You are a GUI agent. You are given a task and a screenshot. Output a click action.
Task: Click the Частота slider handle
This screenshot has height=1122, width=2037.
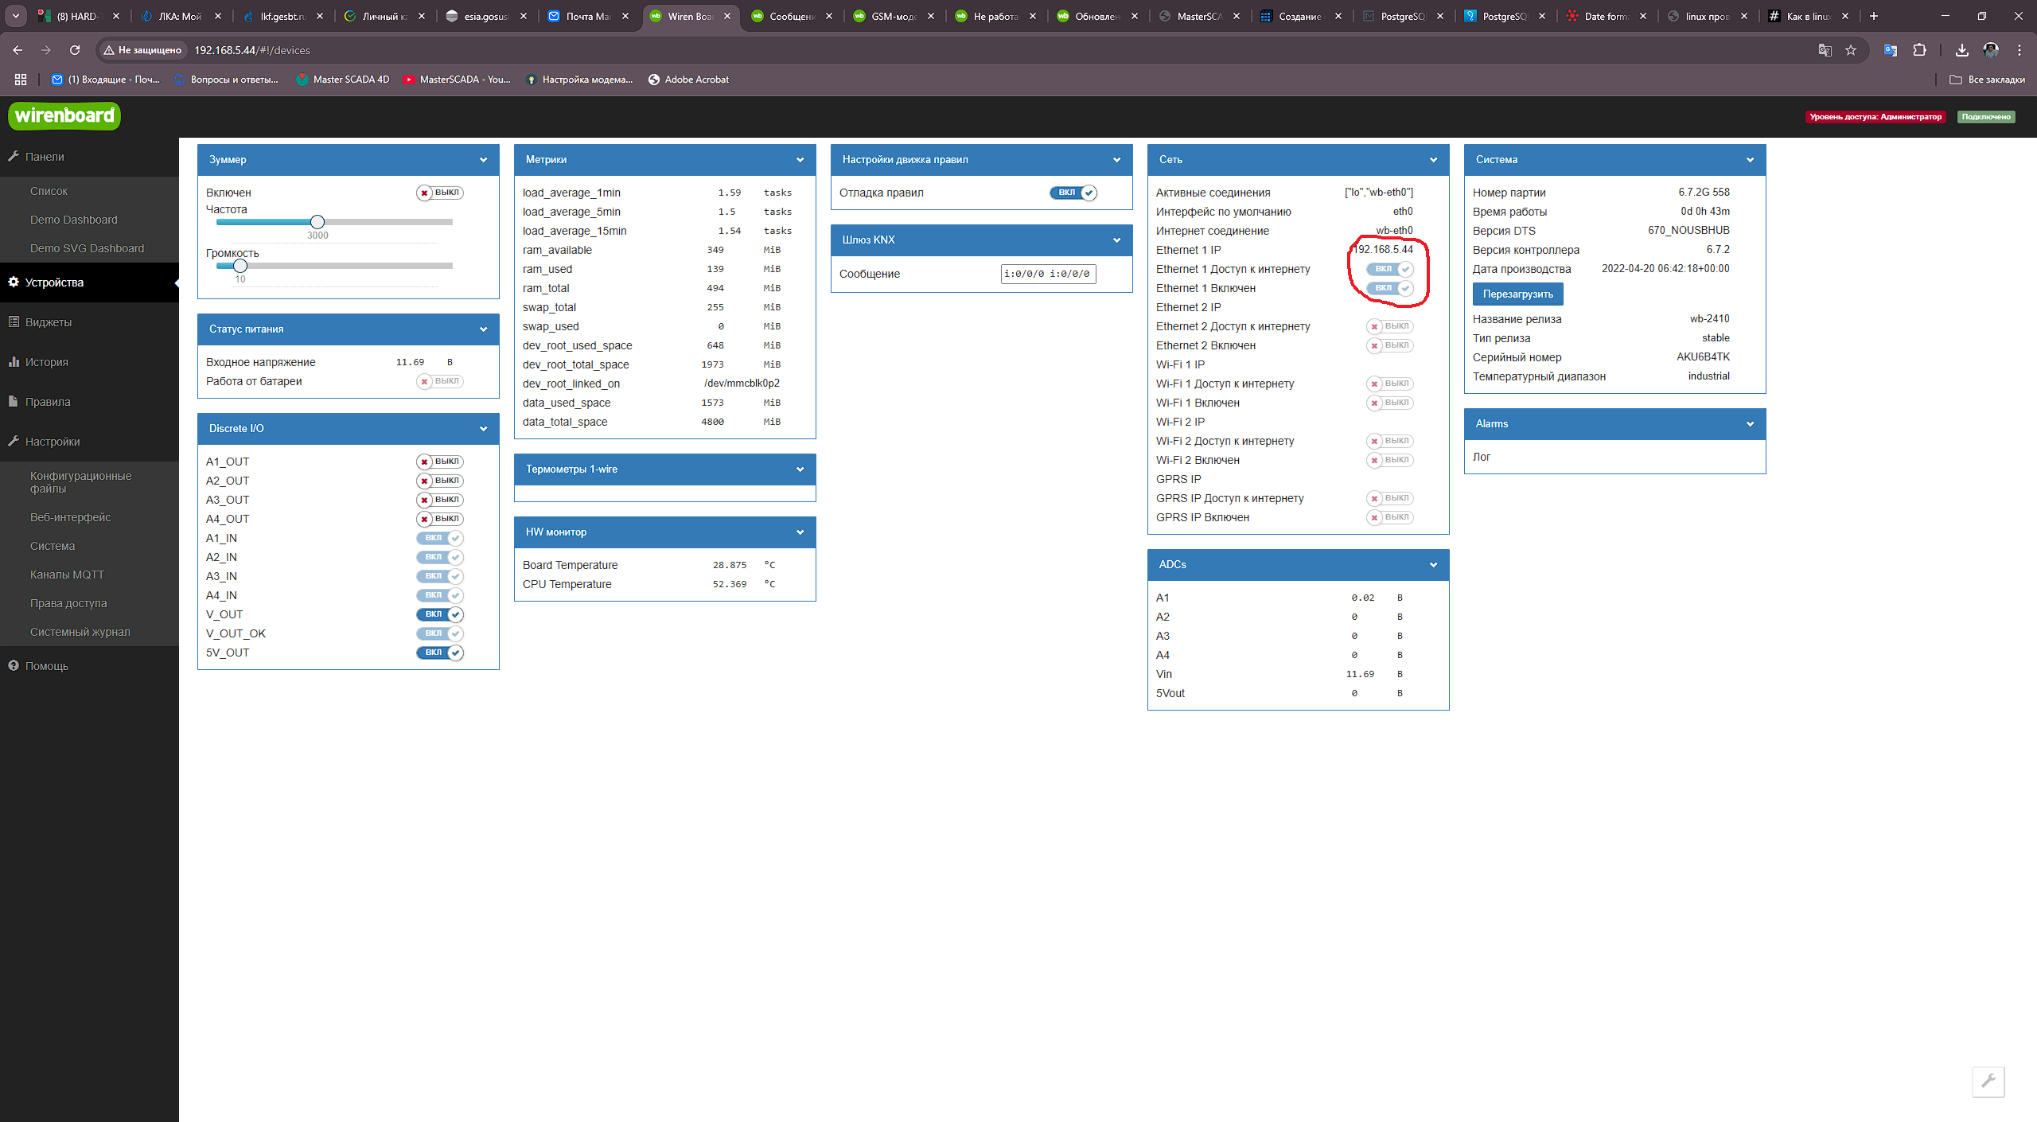317,222
